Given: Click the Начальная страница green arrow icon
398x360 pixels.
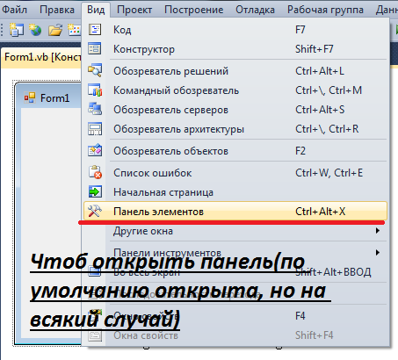Looking at the screenshot, I should click(x=95, y=192).
